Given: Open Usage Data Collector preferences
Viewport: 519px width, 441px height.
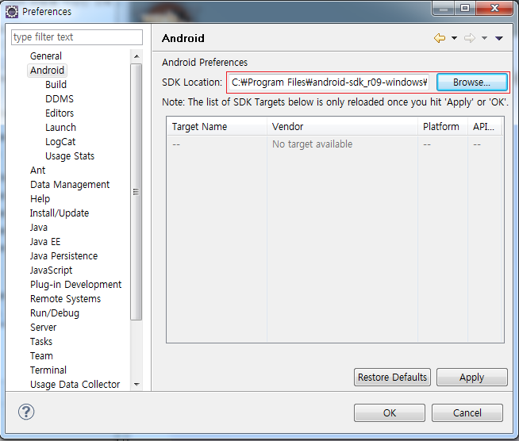Looking at the screenshot, I should (x=75, y=384).
